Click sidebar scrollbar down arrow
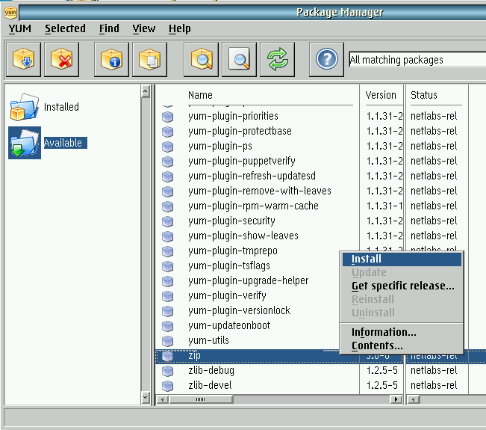486x430 pixels. pyautogui.click(x=146, y=397)
